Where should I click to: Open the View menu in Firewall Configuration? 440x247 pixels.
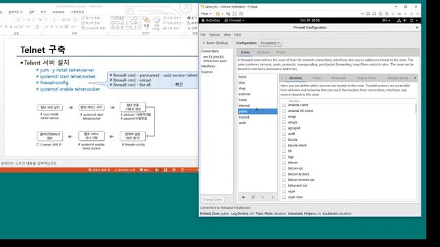[227, 35]
